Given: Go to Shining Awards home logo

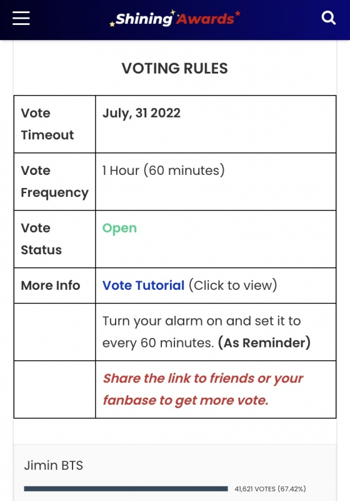Looking at the screenshot, I should [175, 18].
